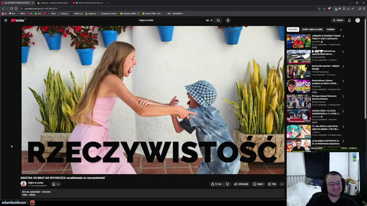Viewport: 367px width, 206px height.
Task: Open options for Sprawa dla reportera video
Action: click(343, 66)
